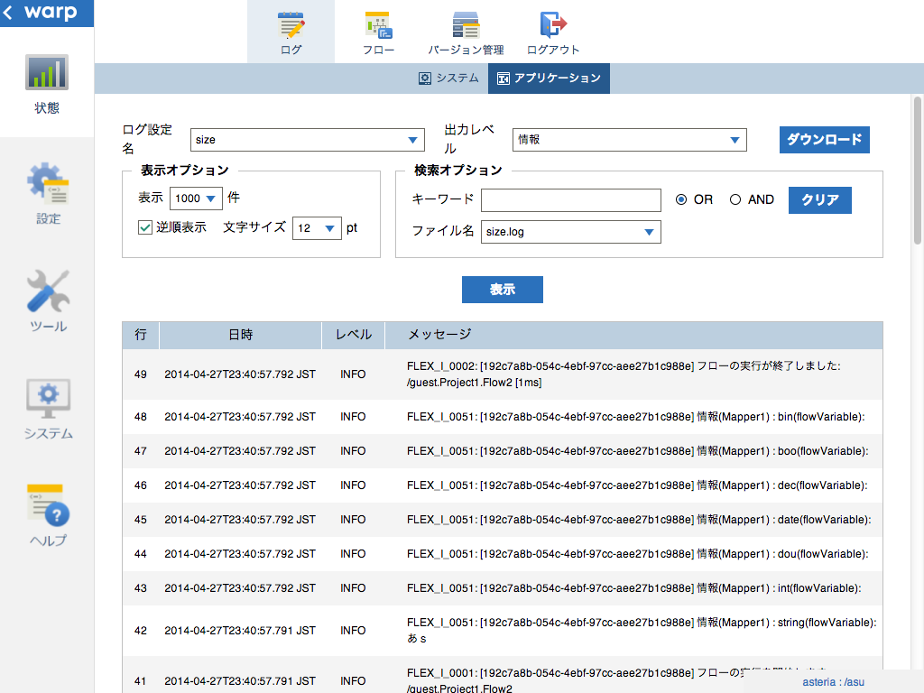Switch to the システム log tab

(449, 79)
